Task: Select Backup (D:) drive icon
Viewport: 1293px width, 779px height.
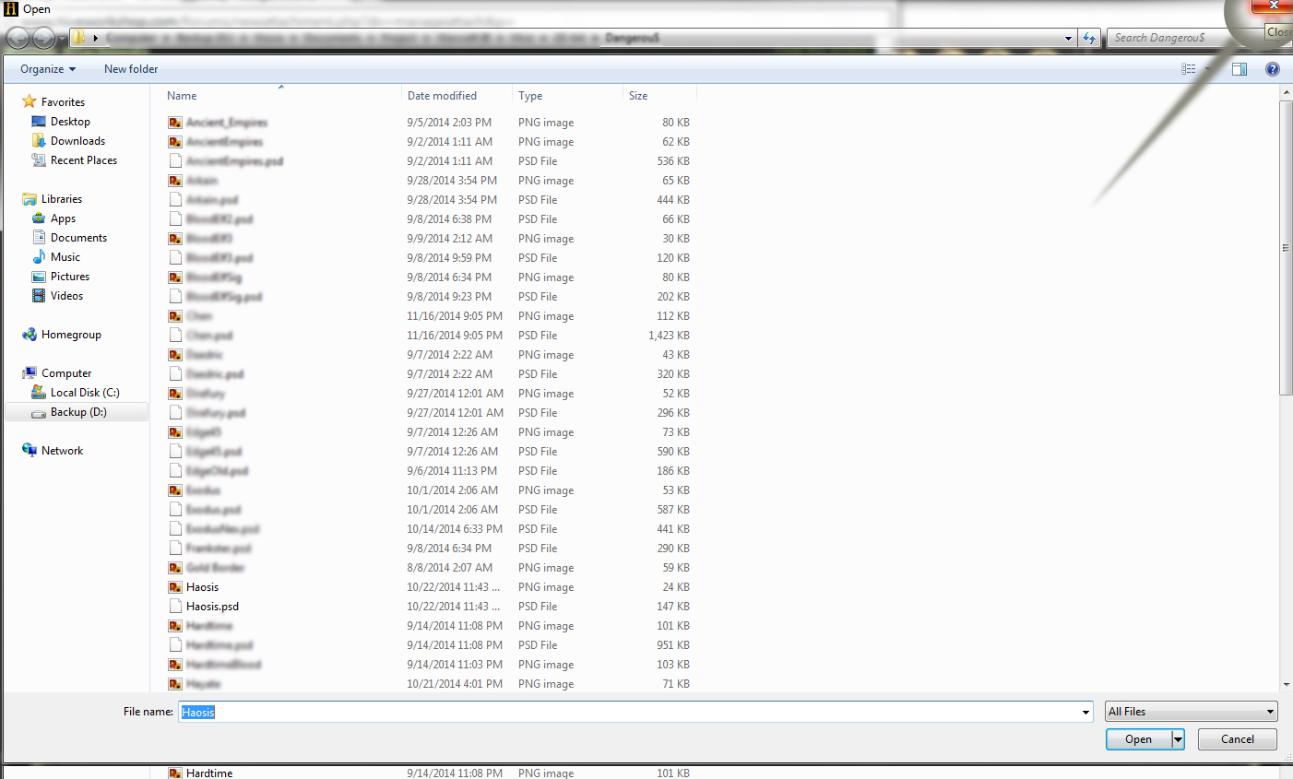Action: tap(39, 413)
